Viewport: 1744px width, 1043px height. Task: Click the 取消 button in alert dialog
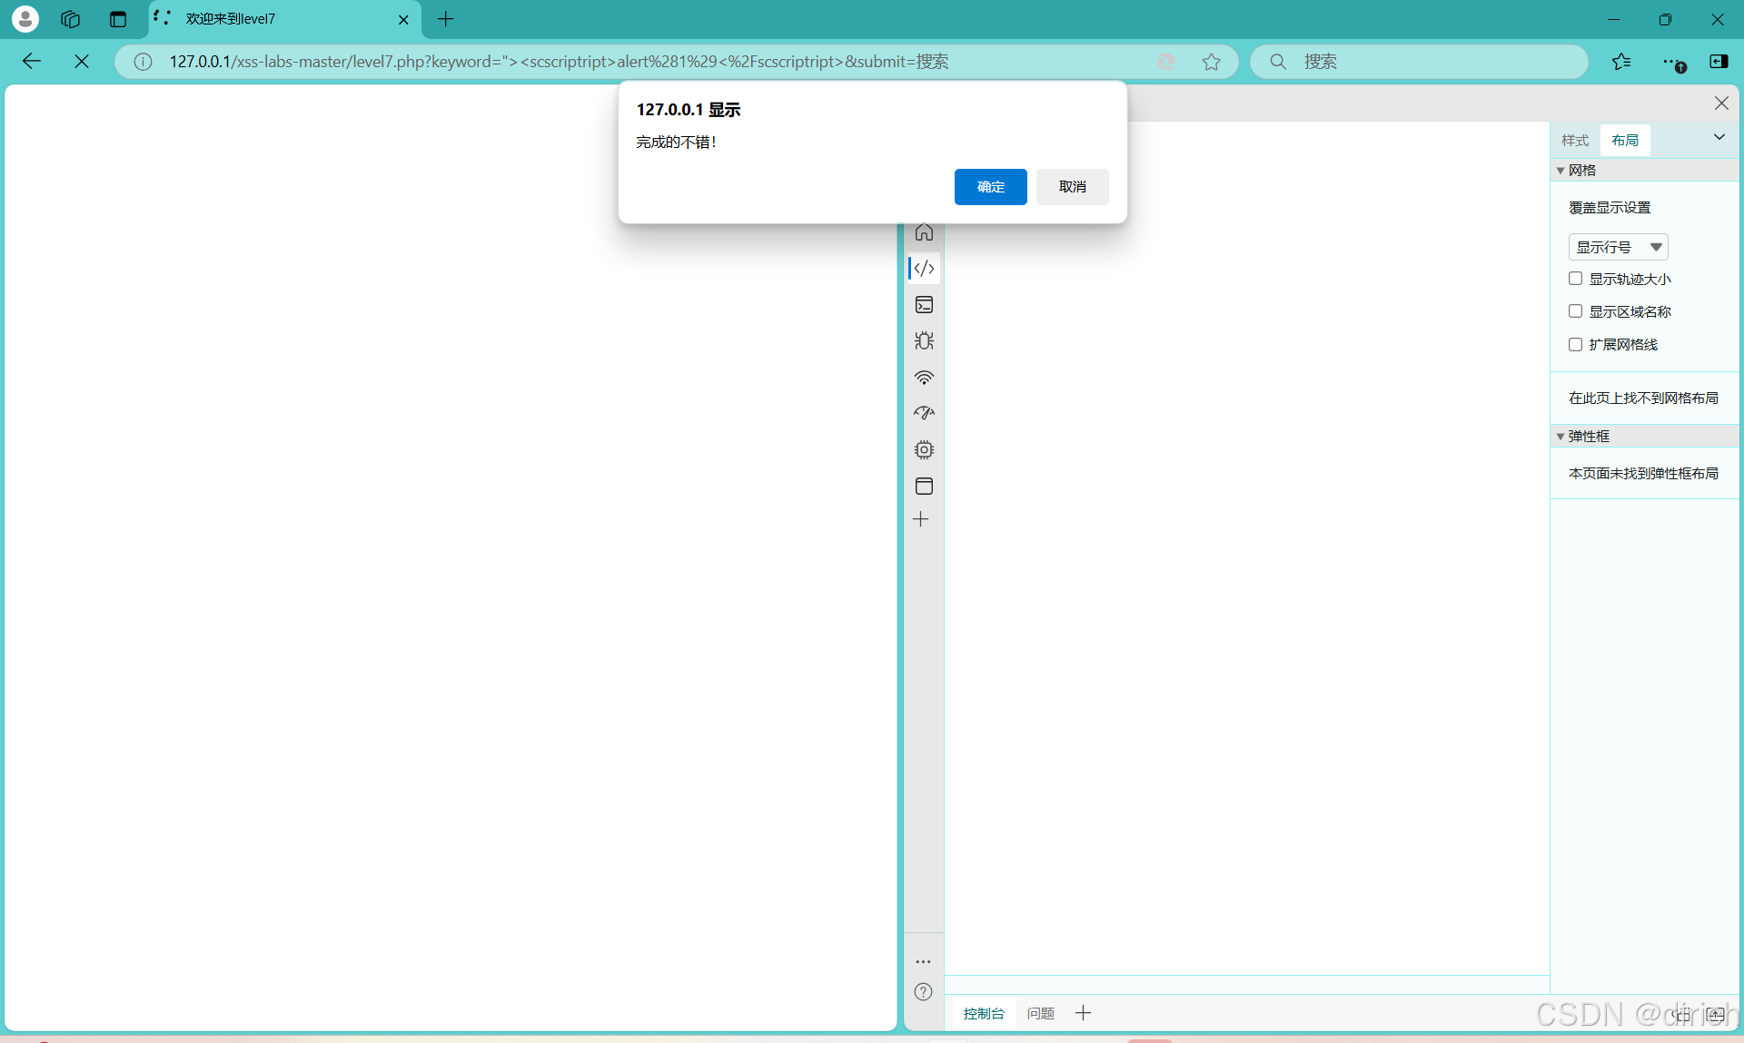click(1072, 187)
